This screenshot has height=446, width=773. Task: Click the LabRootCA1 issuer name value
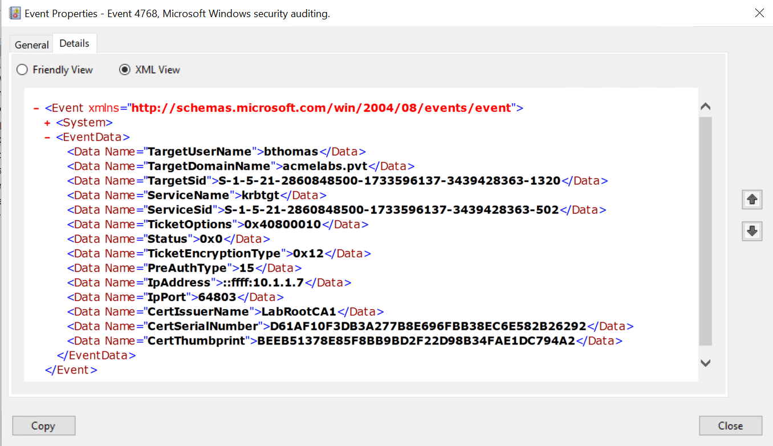[299, 312]
